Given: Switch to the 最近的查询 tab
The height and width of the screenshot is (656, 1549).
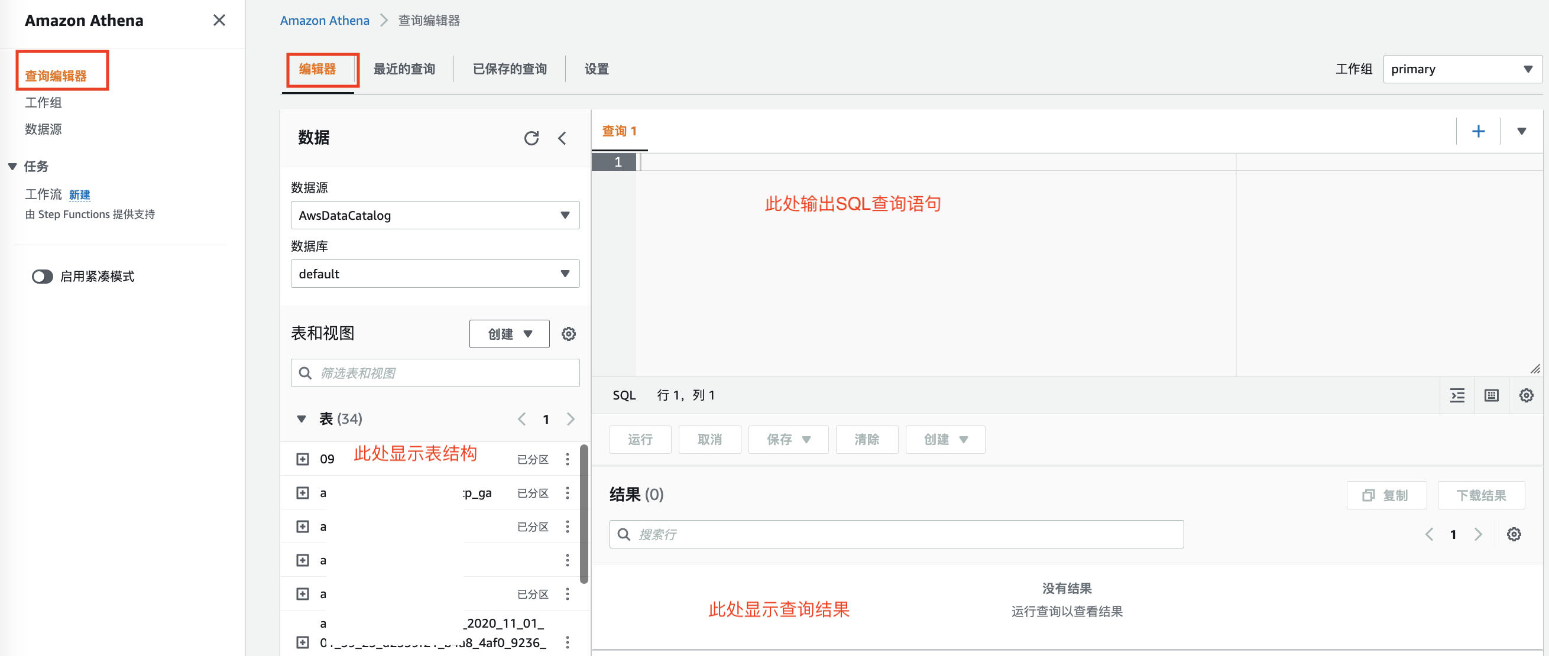Looking at the screenshot, I should [404, 69].
